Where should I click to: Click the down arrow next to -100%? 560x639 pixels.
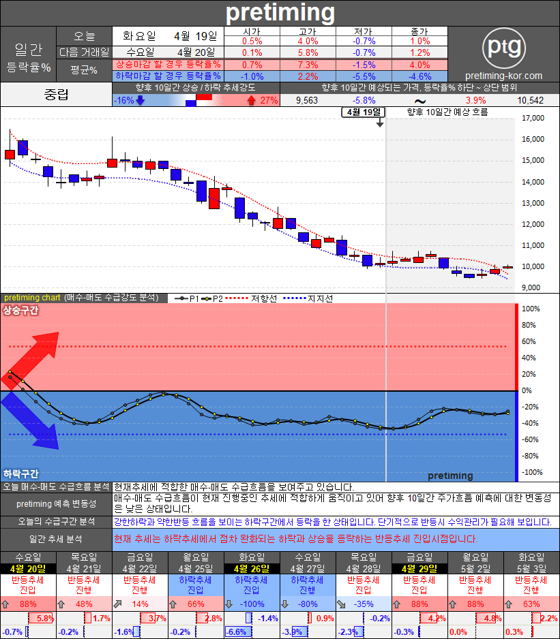click(x=229, y=604)
